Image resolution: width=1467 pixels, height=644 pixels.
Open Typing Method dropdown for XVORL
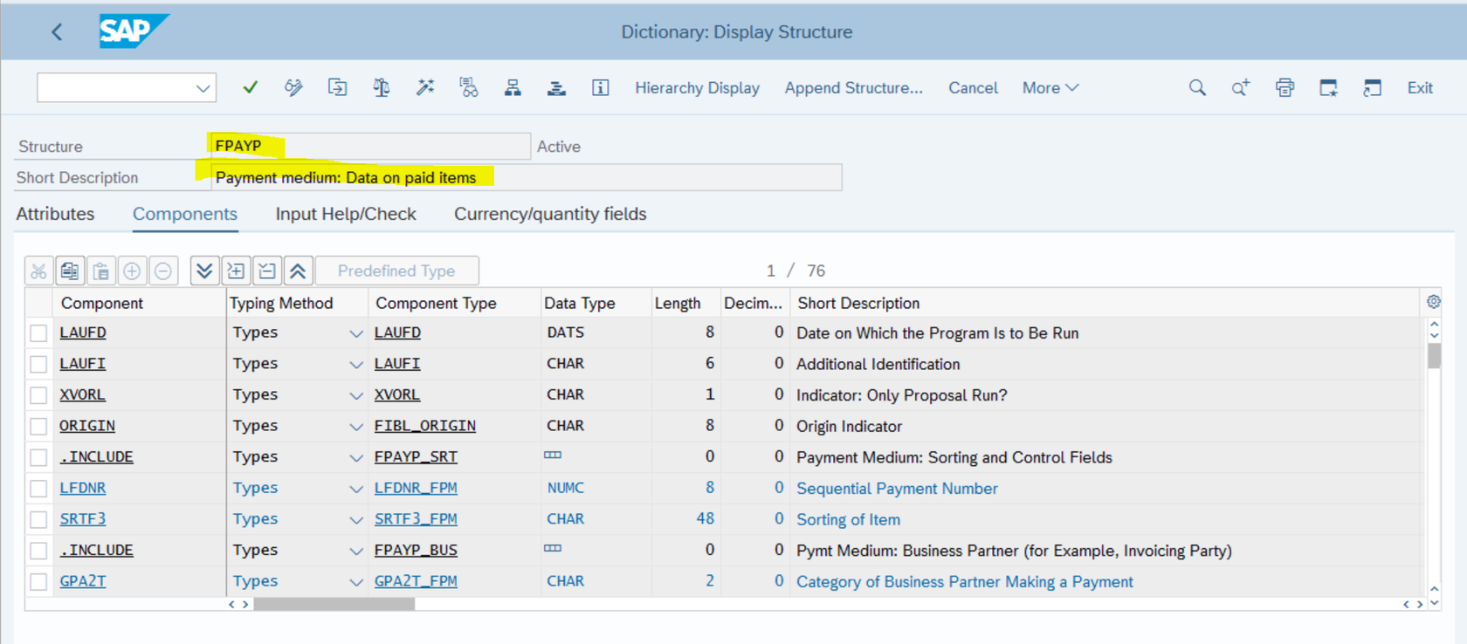coord(355,395)
